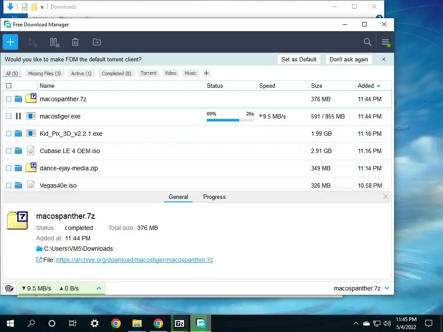Viewport: 443px width, 332px height.
Task: Open 7-Zip from the taskbar
Action: point(180,323)
